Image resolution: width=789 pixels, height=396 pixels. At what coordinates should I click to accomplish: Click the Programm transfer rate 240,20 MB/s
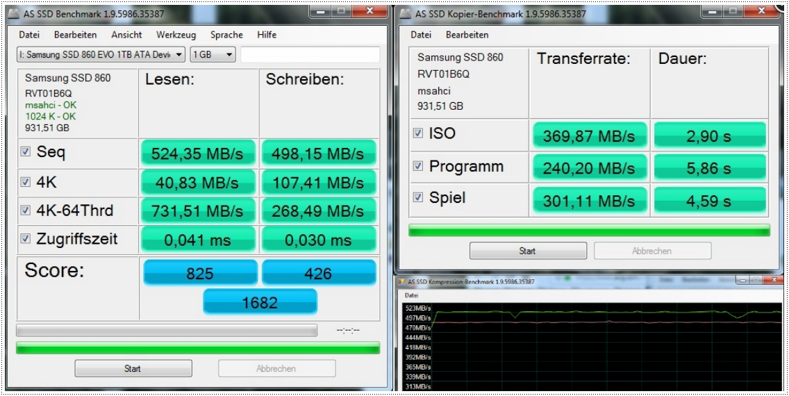click(589, 167)
